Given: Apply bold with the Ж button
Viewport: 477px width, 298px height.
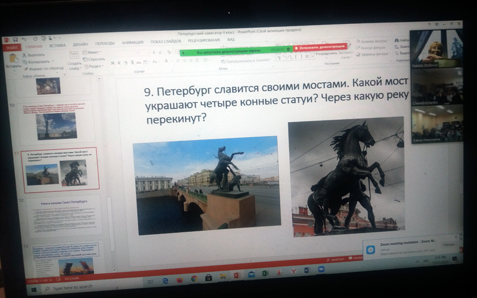Looking at the screenshot, I should [112, 63].
